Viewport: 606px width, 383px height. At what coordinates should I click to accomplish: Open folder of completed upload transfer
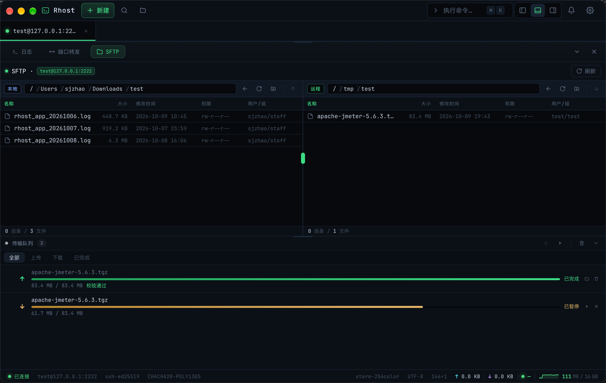click(x=587, y=279)
